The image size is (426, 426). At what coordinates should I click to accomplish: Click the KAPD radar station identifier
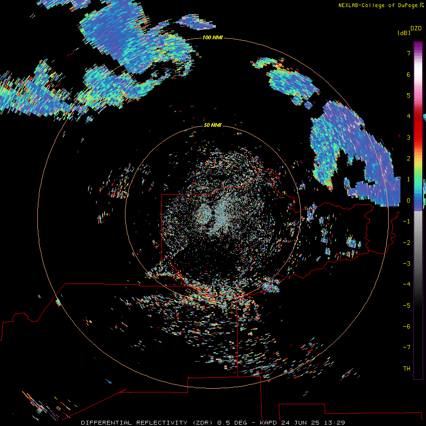click(268, 423)
